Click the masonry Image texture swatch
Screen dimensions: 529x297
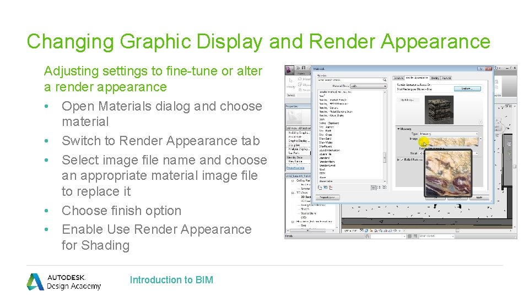click(x=449, y=141)
